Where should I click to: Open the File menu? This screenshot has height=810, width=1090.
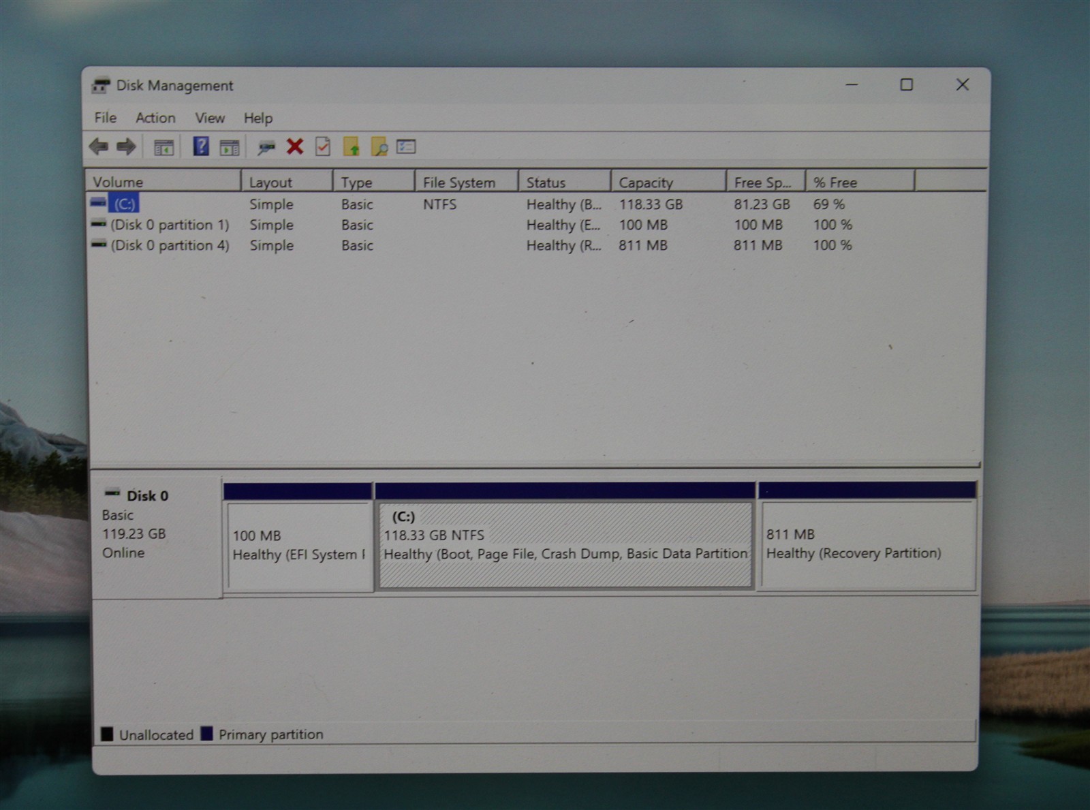[106, 118]
